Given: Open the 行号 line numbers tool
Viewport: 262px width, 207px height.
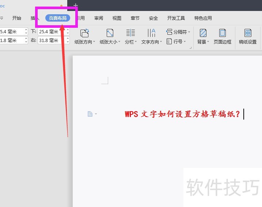Looking at the screenshot, I should tap(176, 41).
